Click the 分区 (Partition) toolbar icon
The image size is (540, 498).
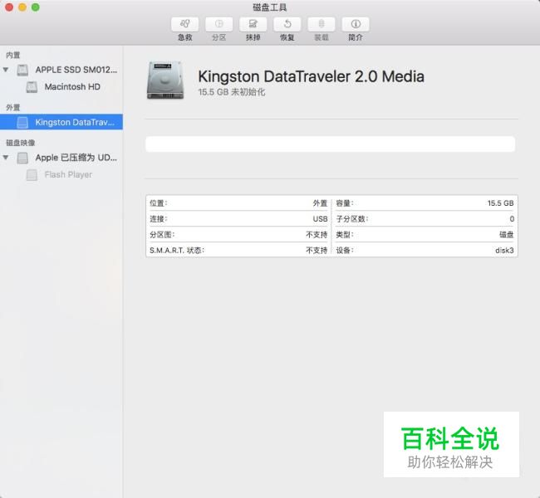click(218, 24)
